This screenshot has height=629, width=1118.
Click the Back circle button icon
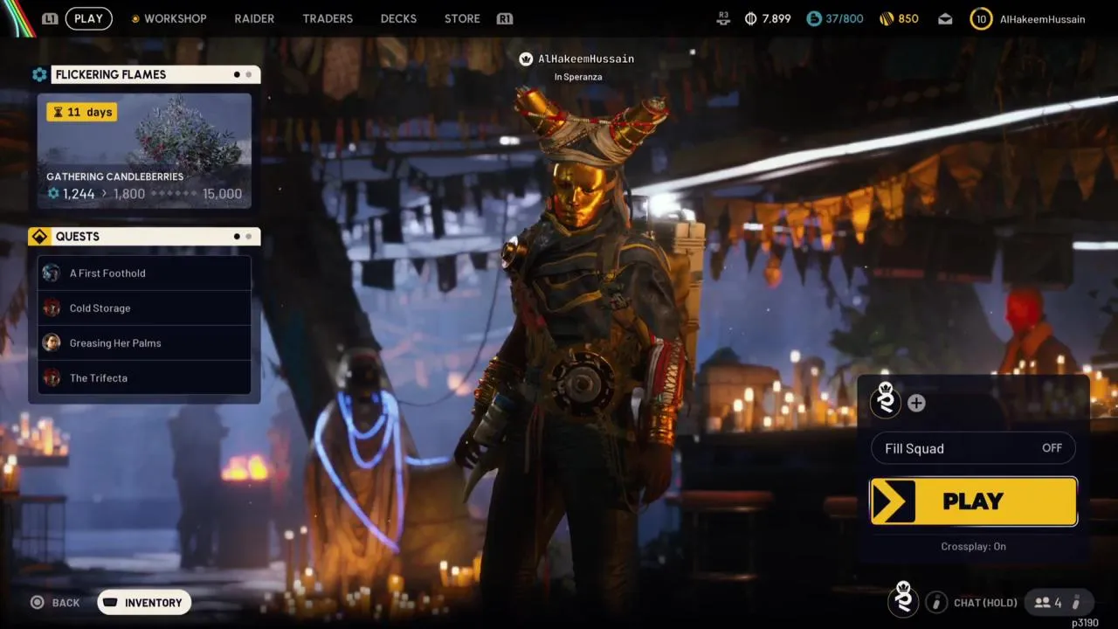(37, 602)
